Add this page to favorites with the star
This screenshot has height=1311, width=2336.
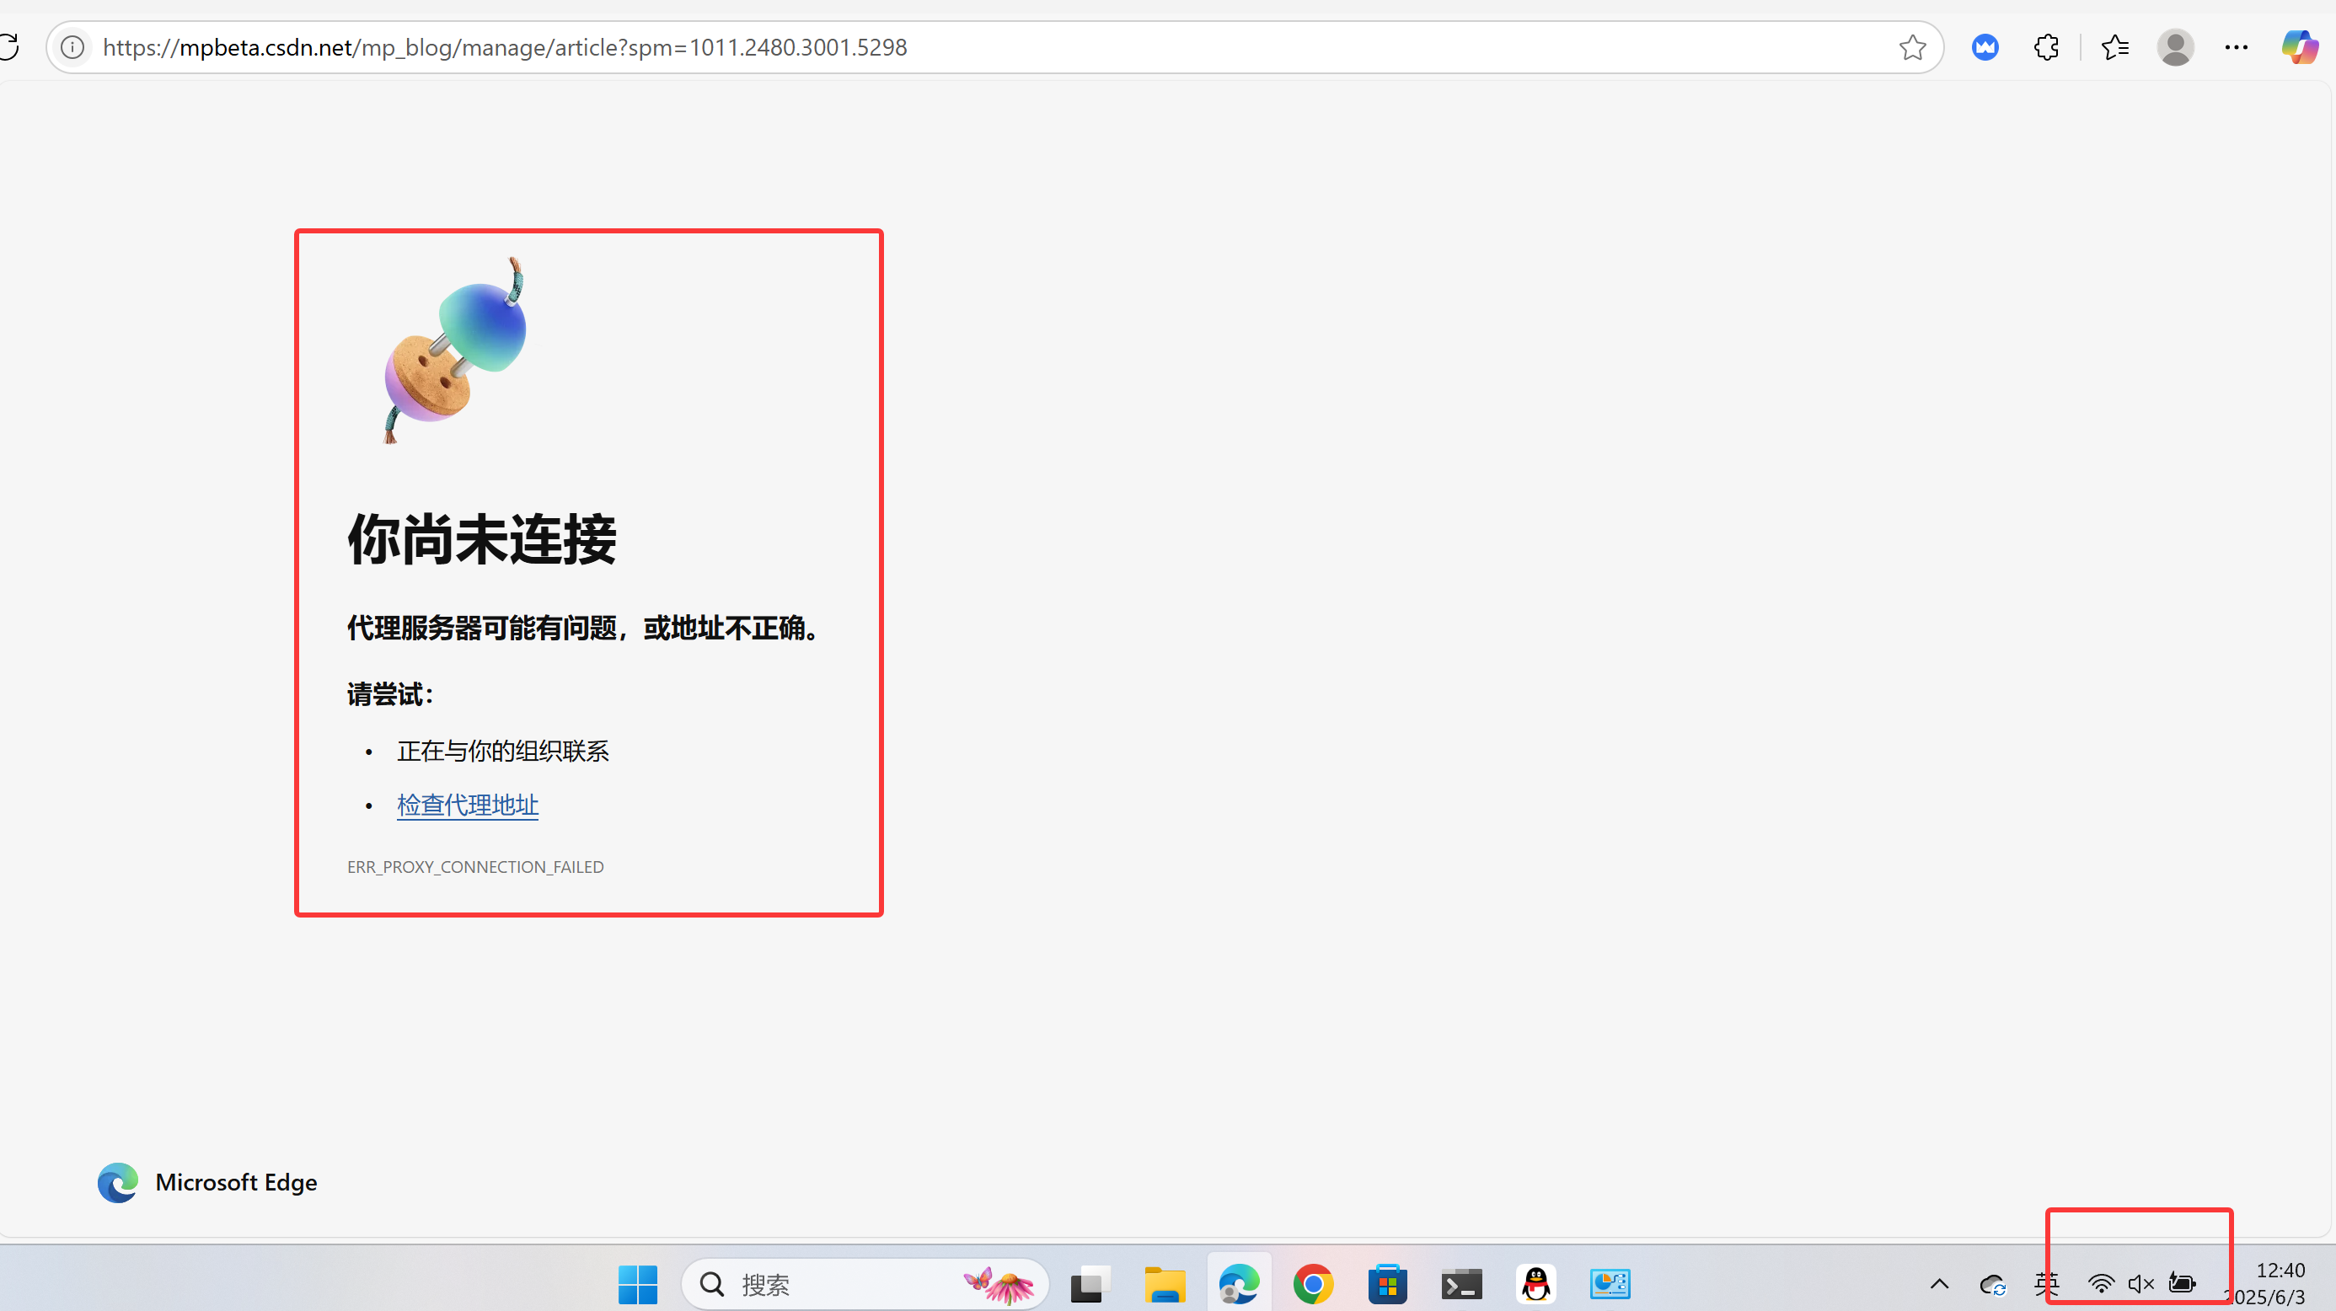pos(1911,47)
